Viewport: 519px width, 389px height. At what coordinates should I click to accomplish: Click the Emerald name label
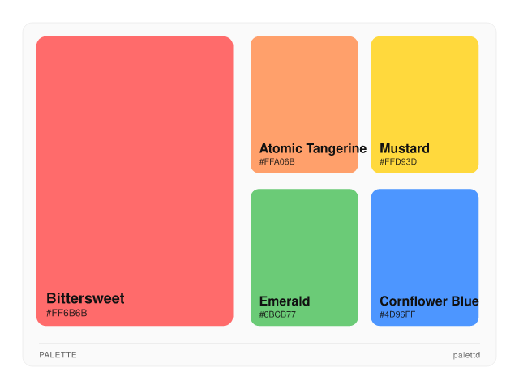(x=285, y=301)
